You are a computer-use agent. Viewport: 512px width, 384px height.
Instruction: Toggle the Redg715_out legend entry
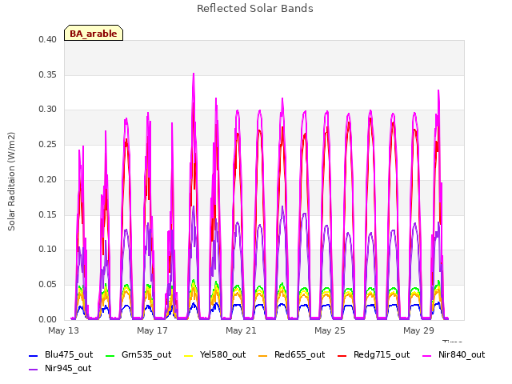coord(374,355)
